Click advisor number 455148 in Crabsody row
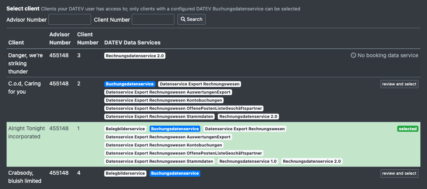 point(59,173)
